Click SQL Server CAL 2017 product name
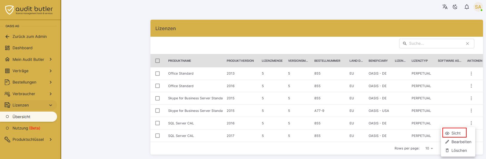This screenshot has width=486, height=159. pos(181,136)
